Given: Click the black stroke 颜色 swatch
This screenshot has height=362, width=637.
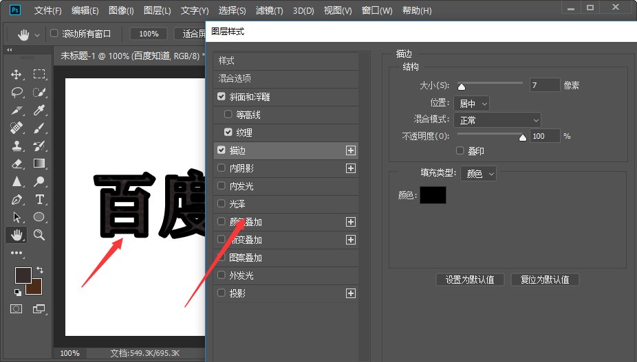Looking at the screenshot, I should click(x=433, y=195).
